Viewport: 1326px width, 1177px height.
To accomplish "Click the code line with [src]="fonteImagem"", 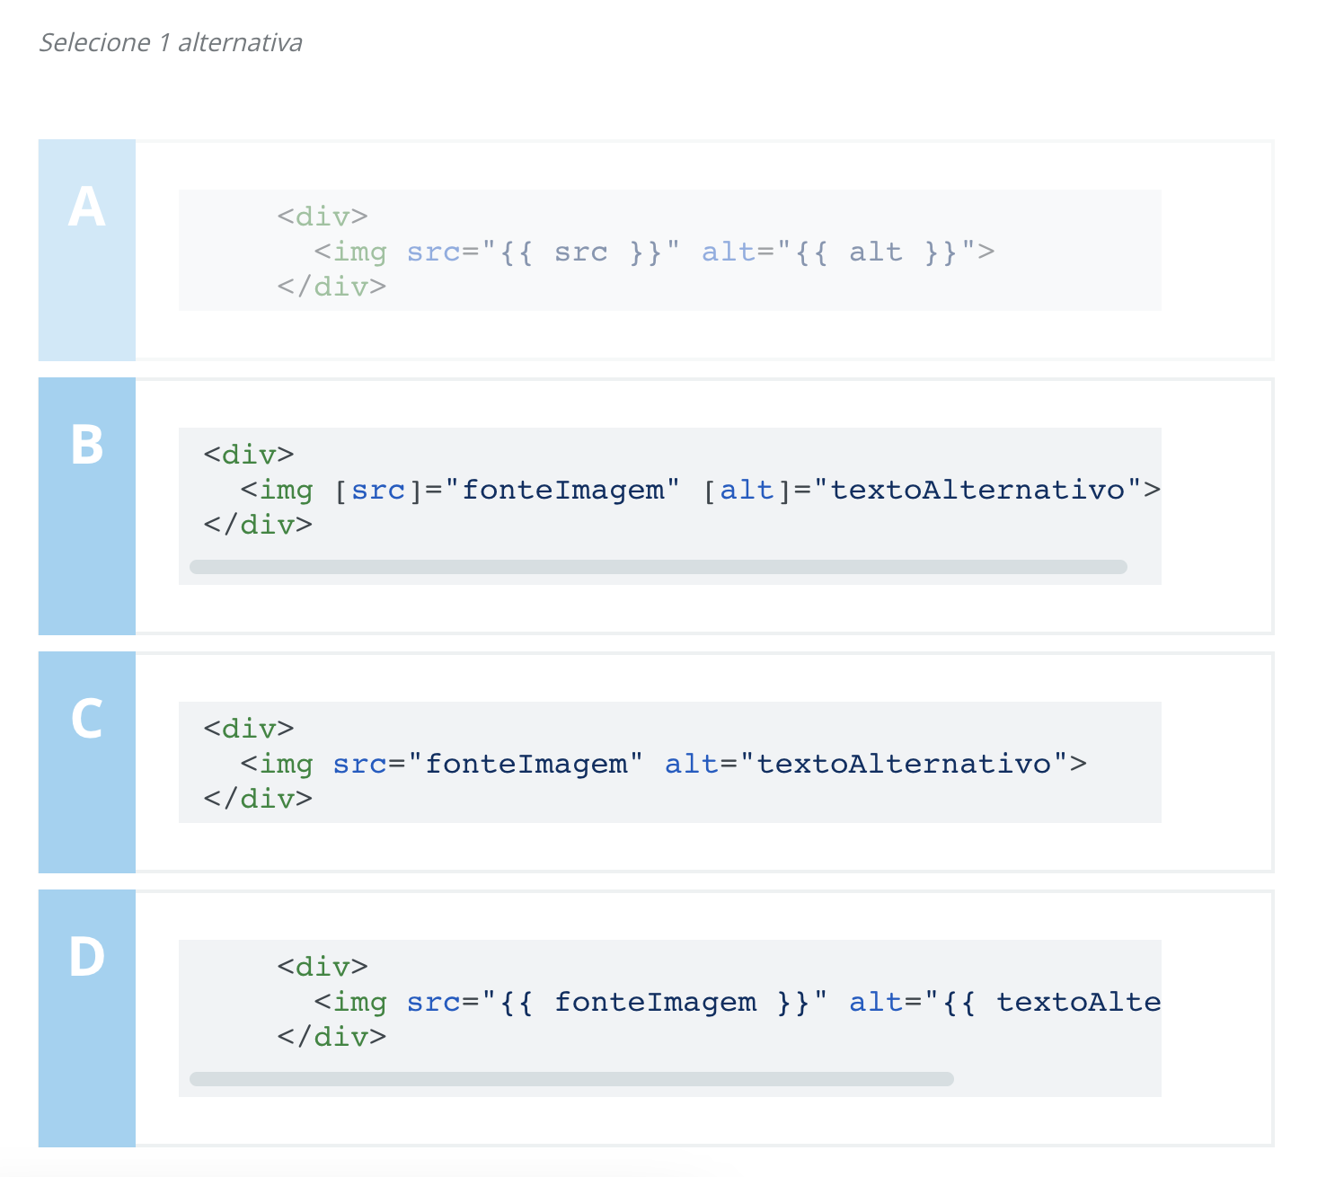I will pos(701,490).
